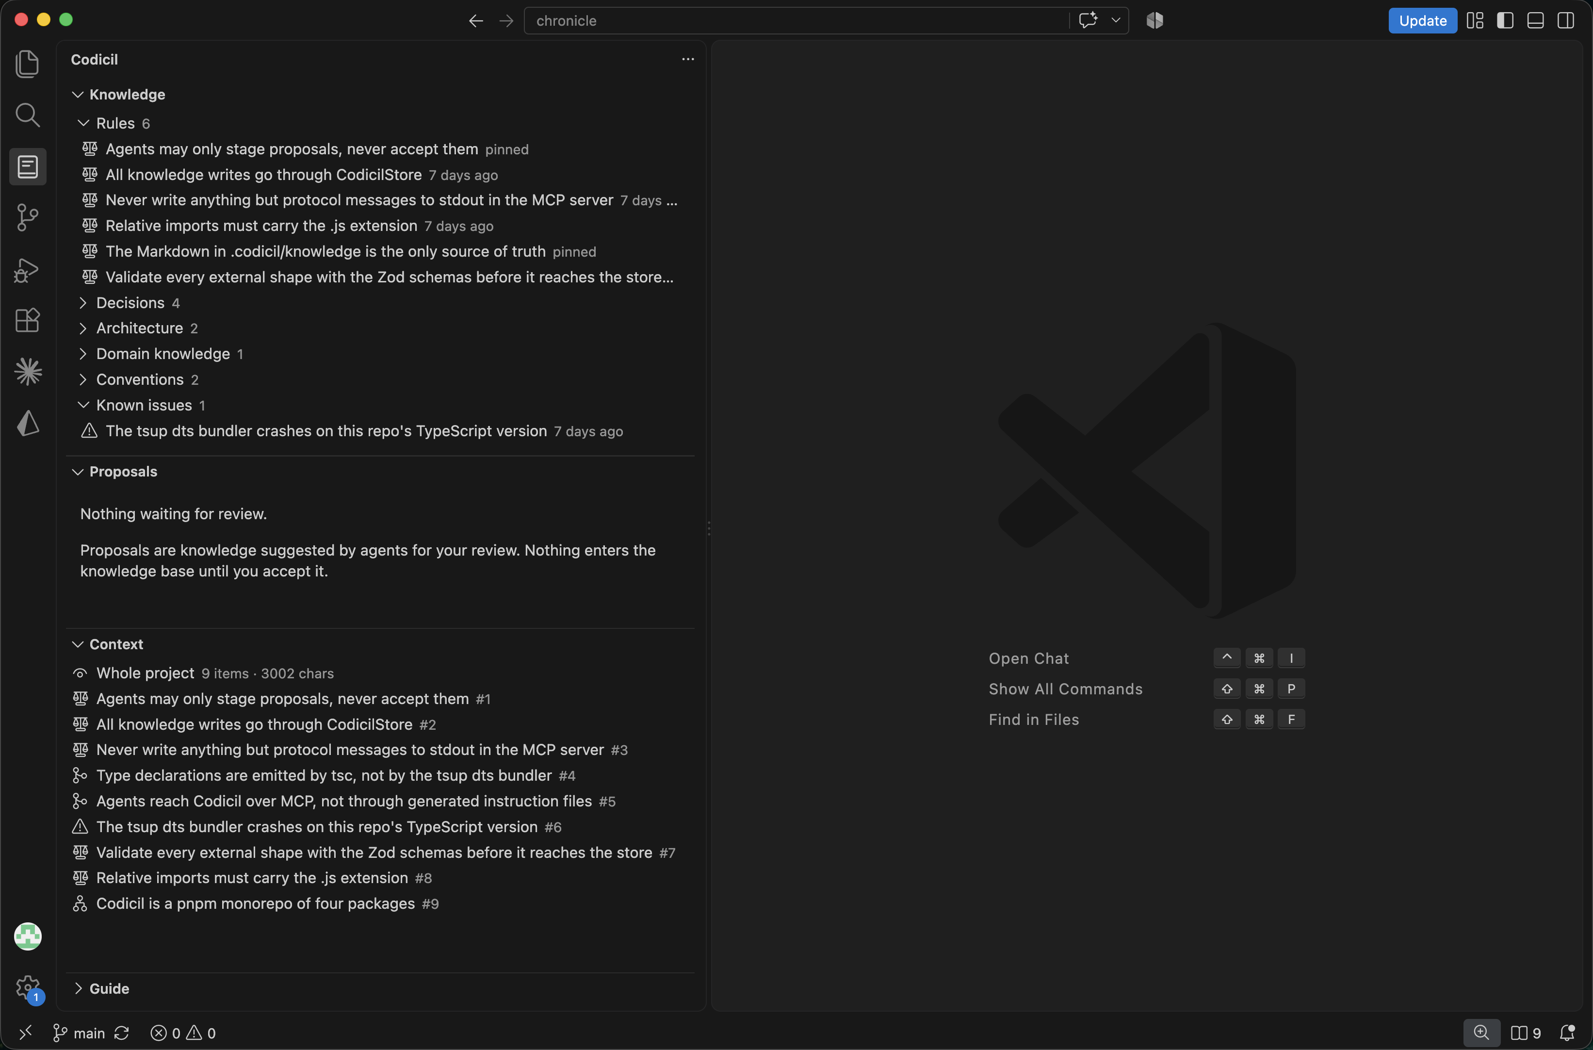Go back with the left arrow
The height and width of the screenshot is (1050, 1593).
click(x=476, y=21)
